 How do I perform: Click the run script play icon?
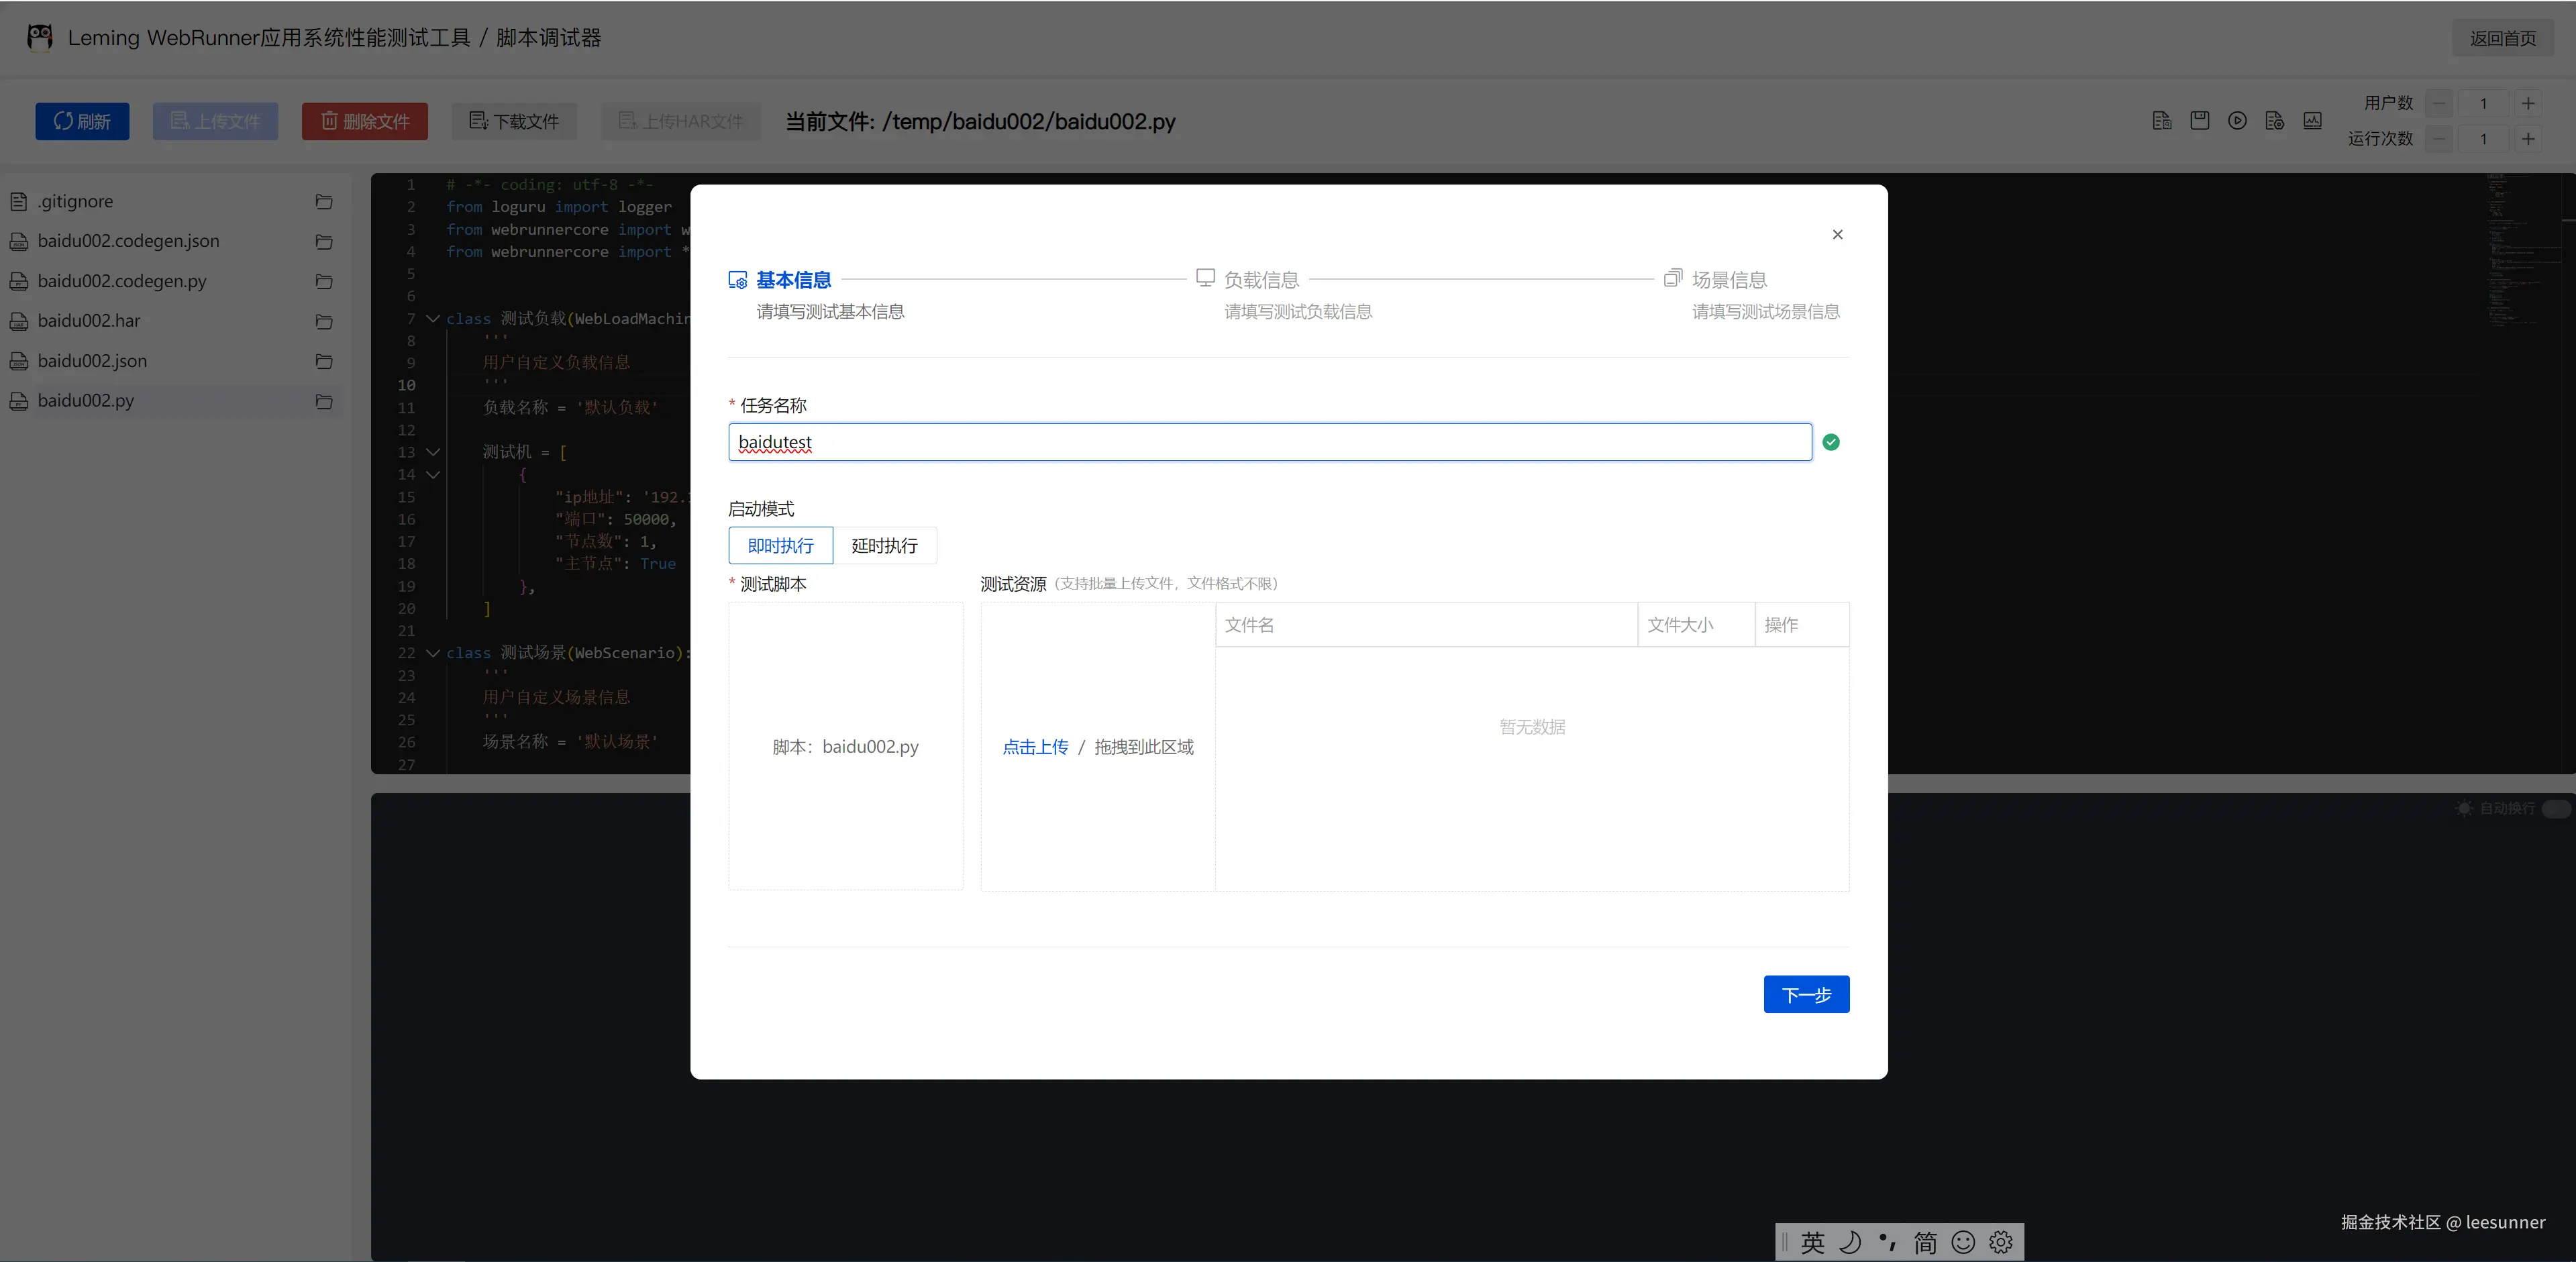coord(2237,121)
